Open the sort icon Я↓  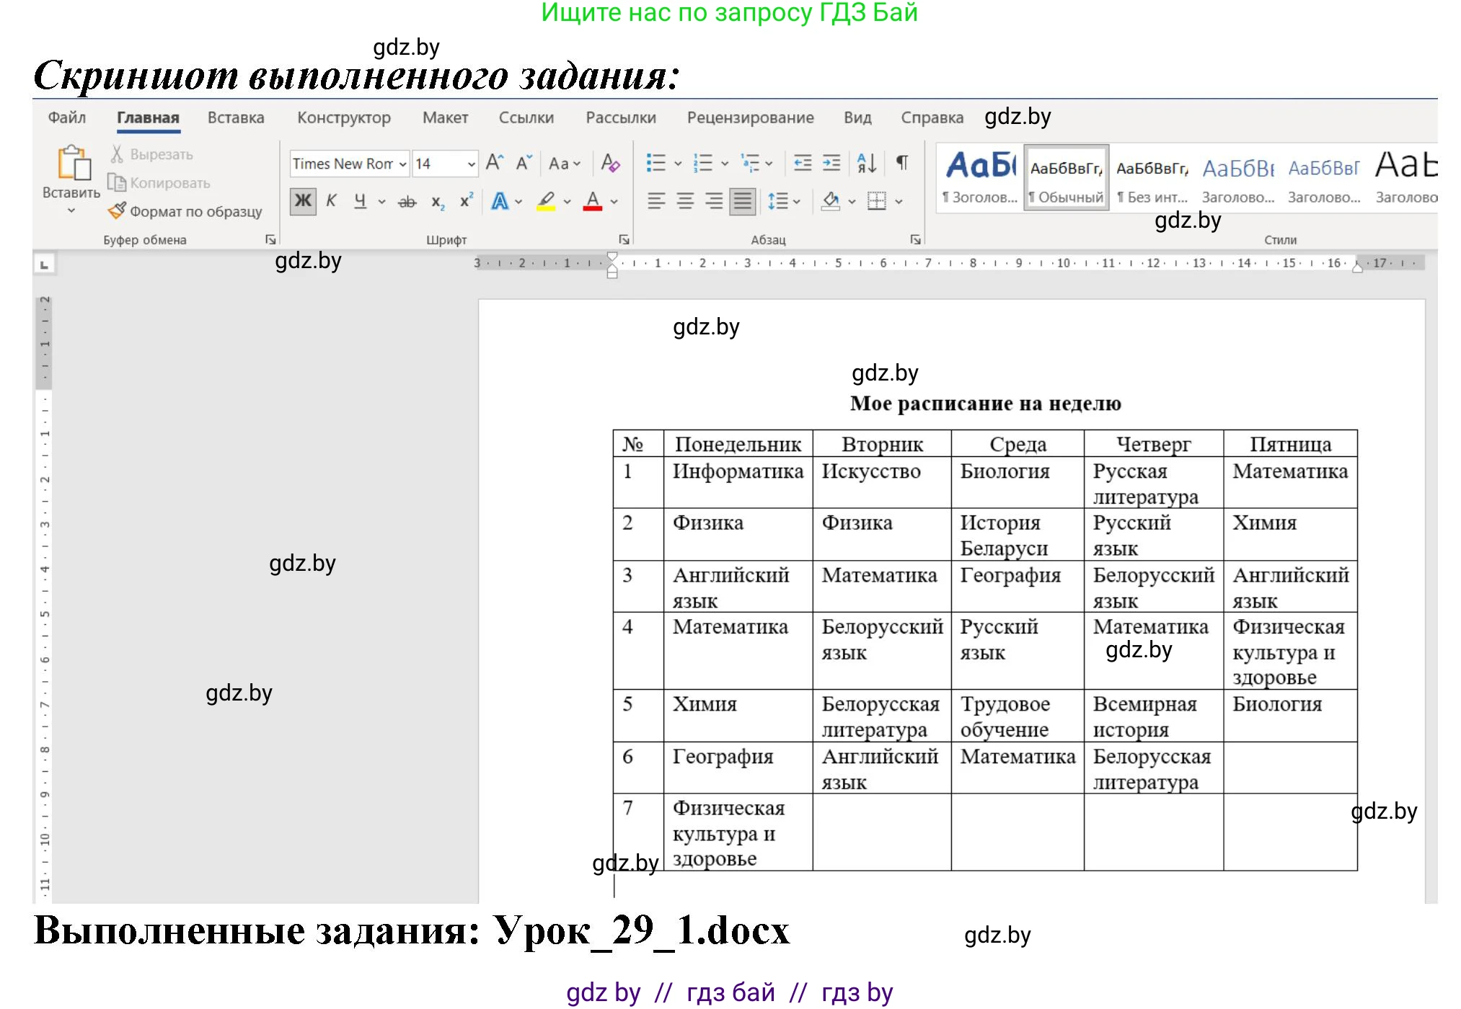[865, 163]
